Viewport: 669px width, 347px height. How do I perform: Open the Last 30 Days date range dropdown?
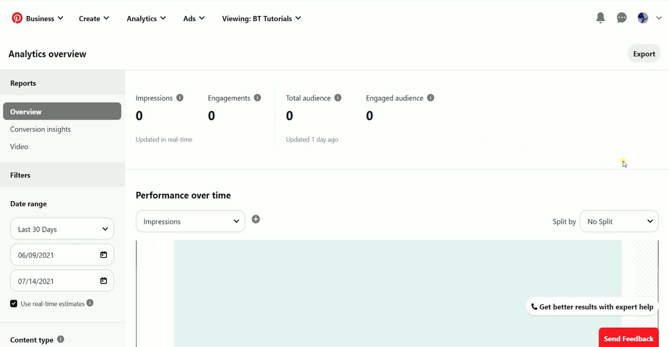(x=62, y=228)
